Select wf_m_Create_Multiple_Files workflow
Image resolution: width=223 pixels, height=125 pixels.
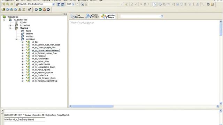44,48
